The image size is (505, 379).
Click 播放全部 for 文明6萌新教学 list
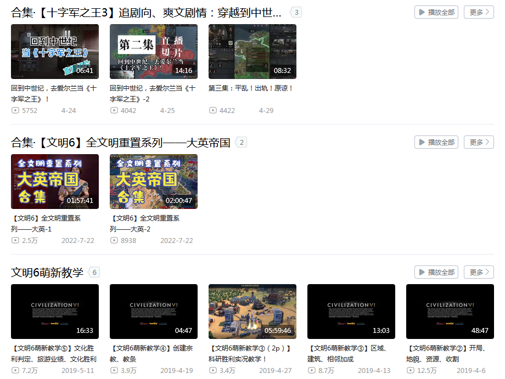click(x=436, y=272)
